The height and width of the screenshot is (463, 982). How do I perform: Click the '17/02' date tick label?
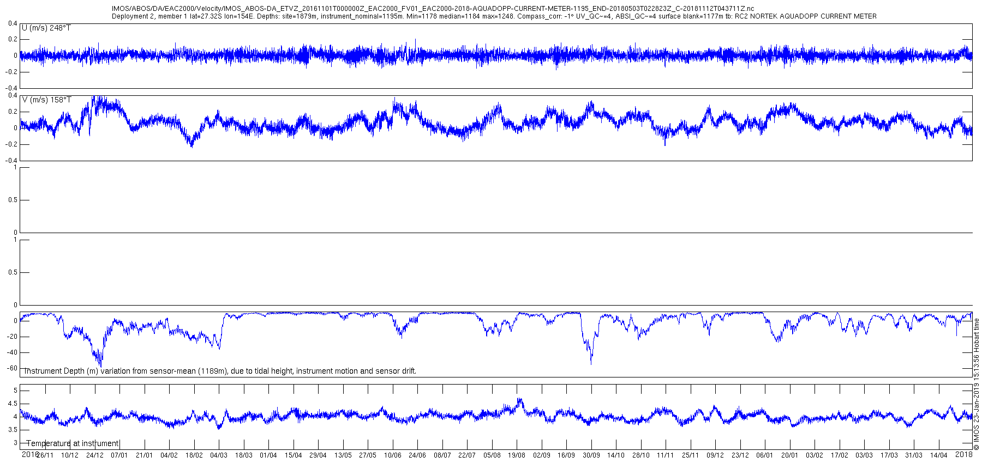tap(840, 455)
